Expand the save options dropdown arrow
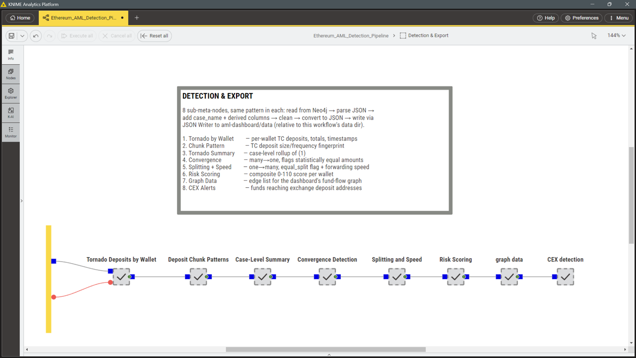 [x=22, y=36]
